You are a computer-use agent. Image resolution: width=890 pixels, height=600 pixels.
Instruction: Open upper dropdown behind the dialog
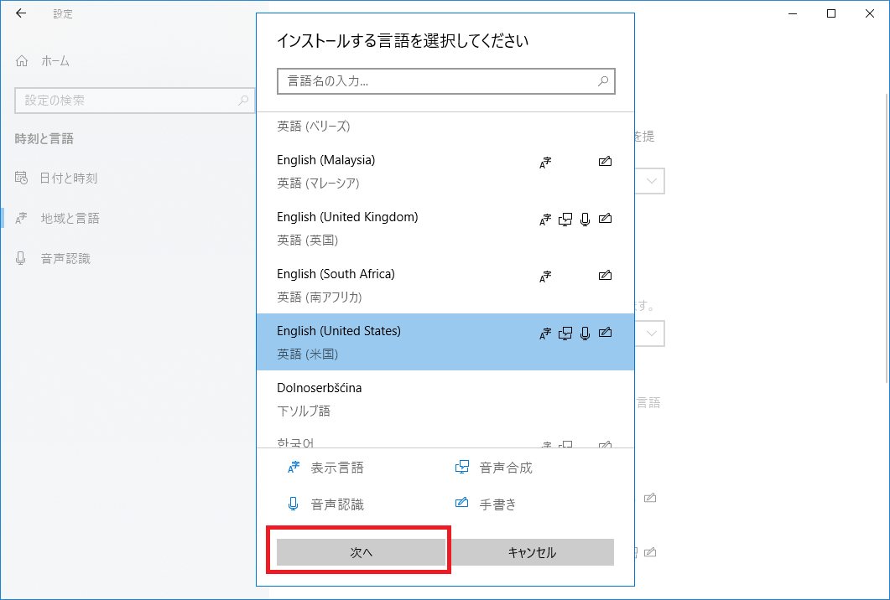tap(651, 181)
